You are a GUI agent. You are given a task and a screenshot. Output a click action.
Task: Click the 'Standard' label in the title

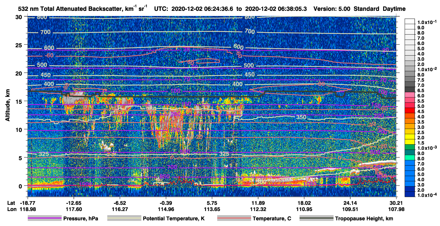pyautogui.click(x=367, y=9)
